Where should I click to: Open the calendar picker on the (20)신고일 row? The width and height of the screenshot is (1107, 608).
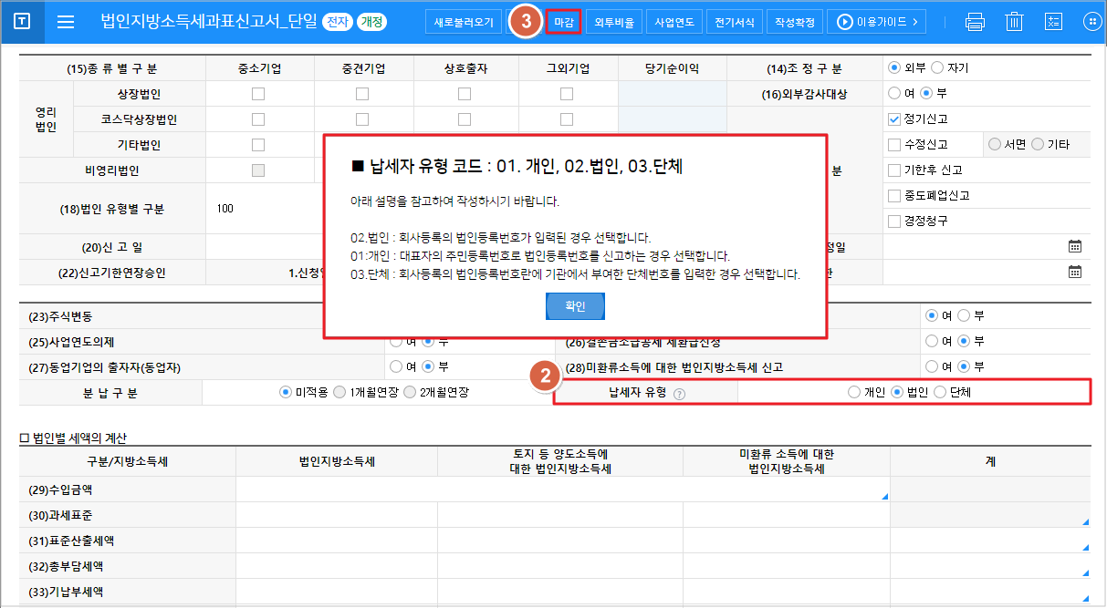pyautogui.click(x=1074, y=244)
